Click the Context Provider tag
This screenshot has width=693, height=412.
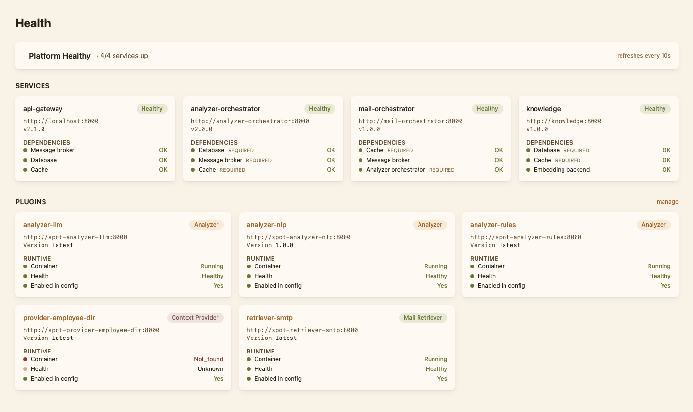click(195, 318)
